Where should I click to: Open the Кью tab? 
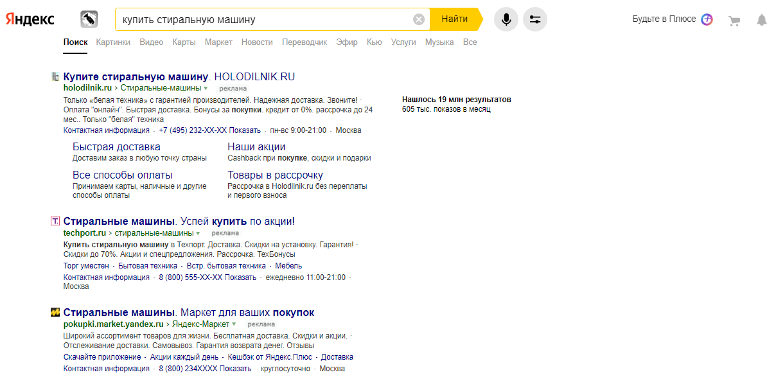tap(374, 42)
